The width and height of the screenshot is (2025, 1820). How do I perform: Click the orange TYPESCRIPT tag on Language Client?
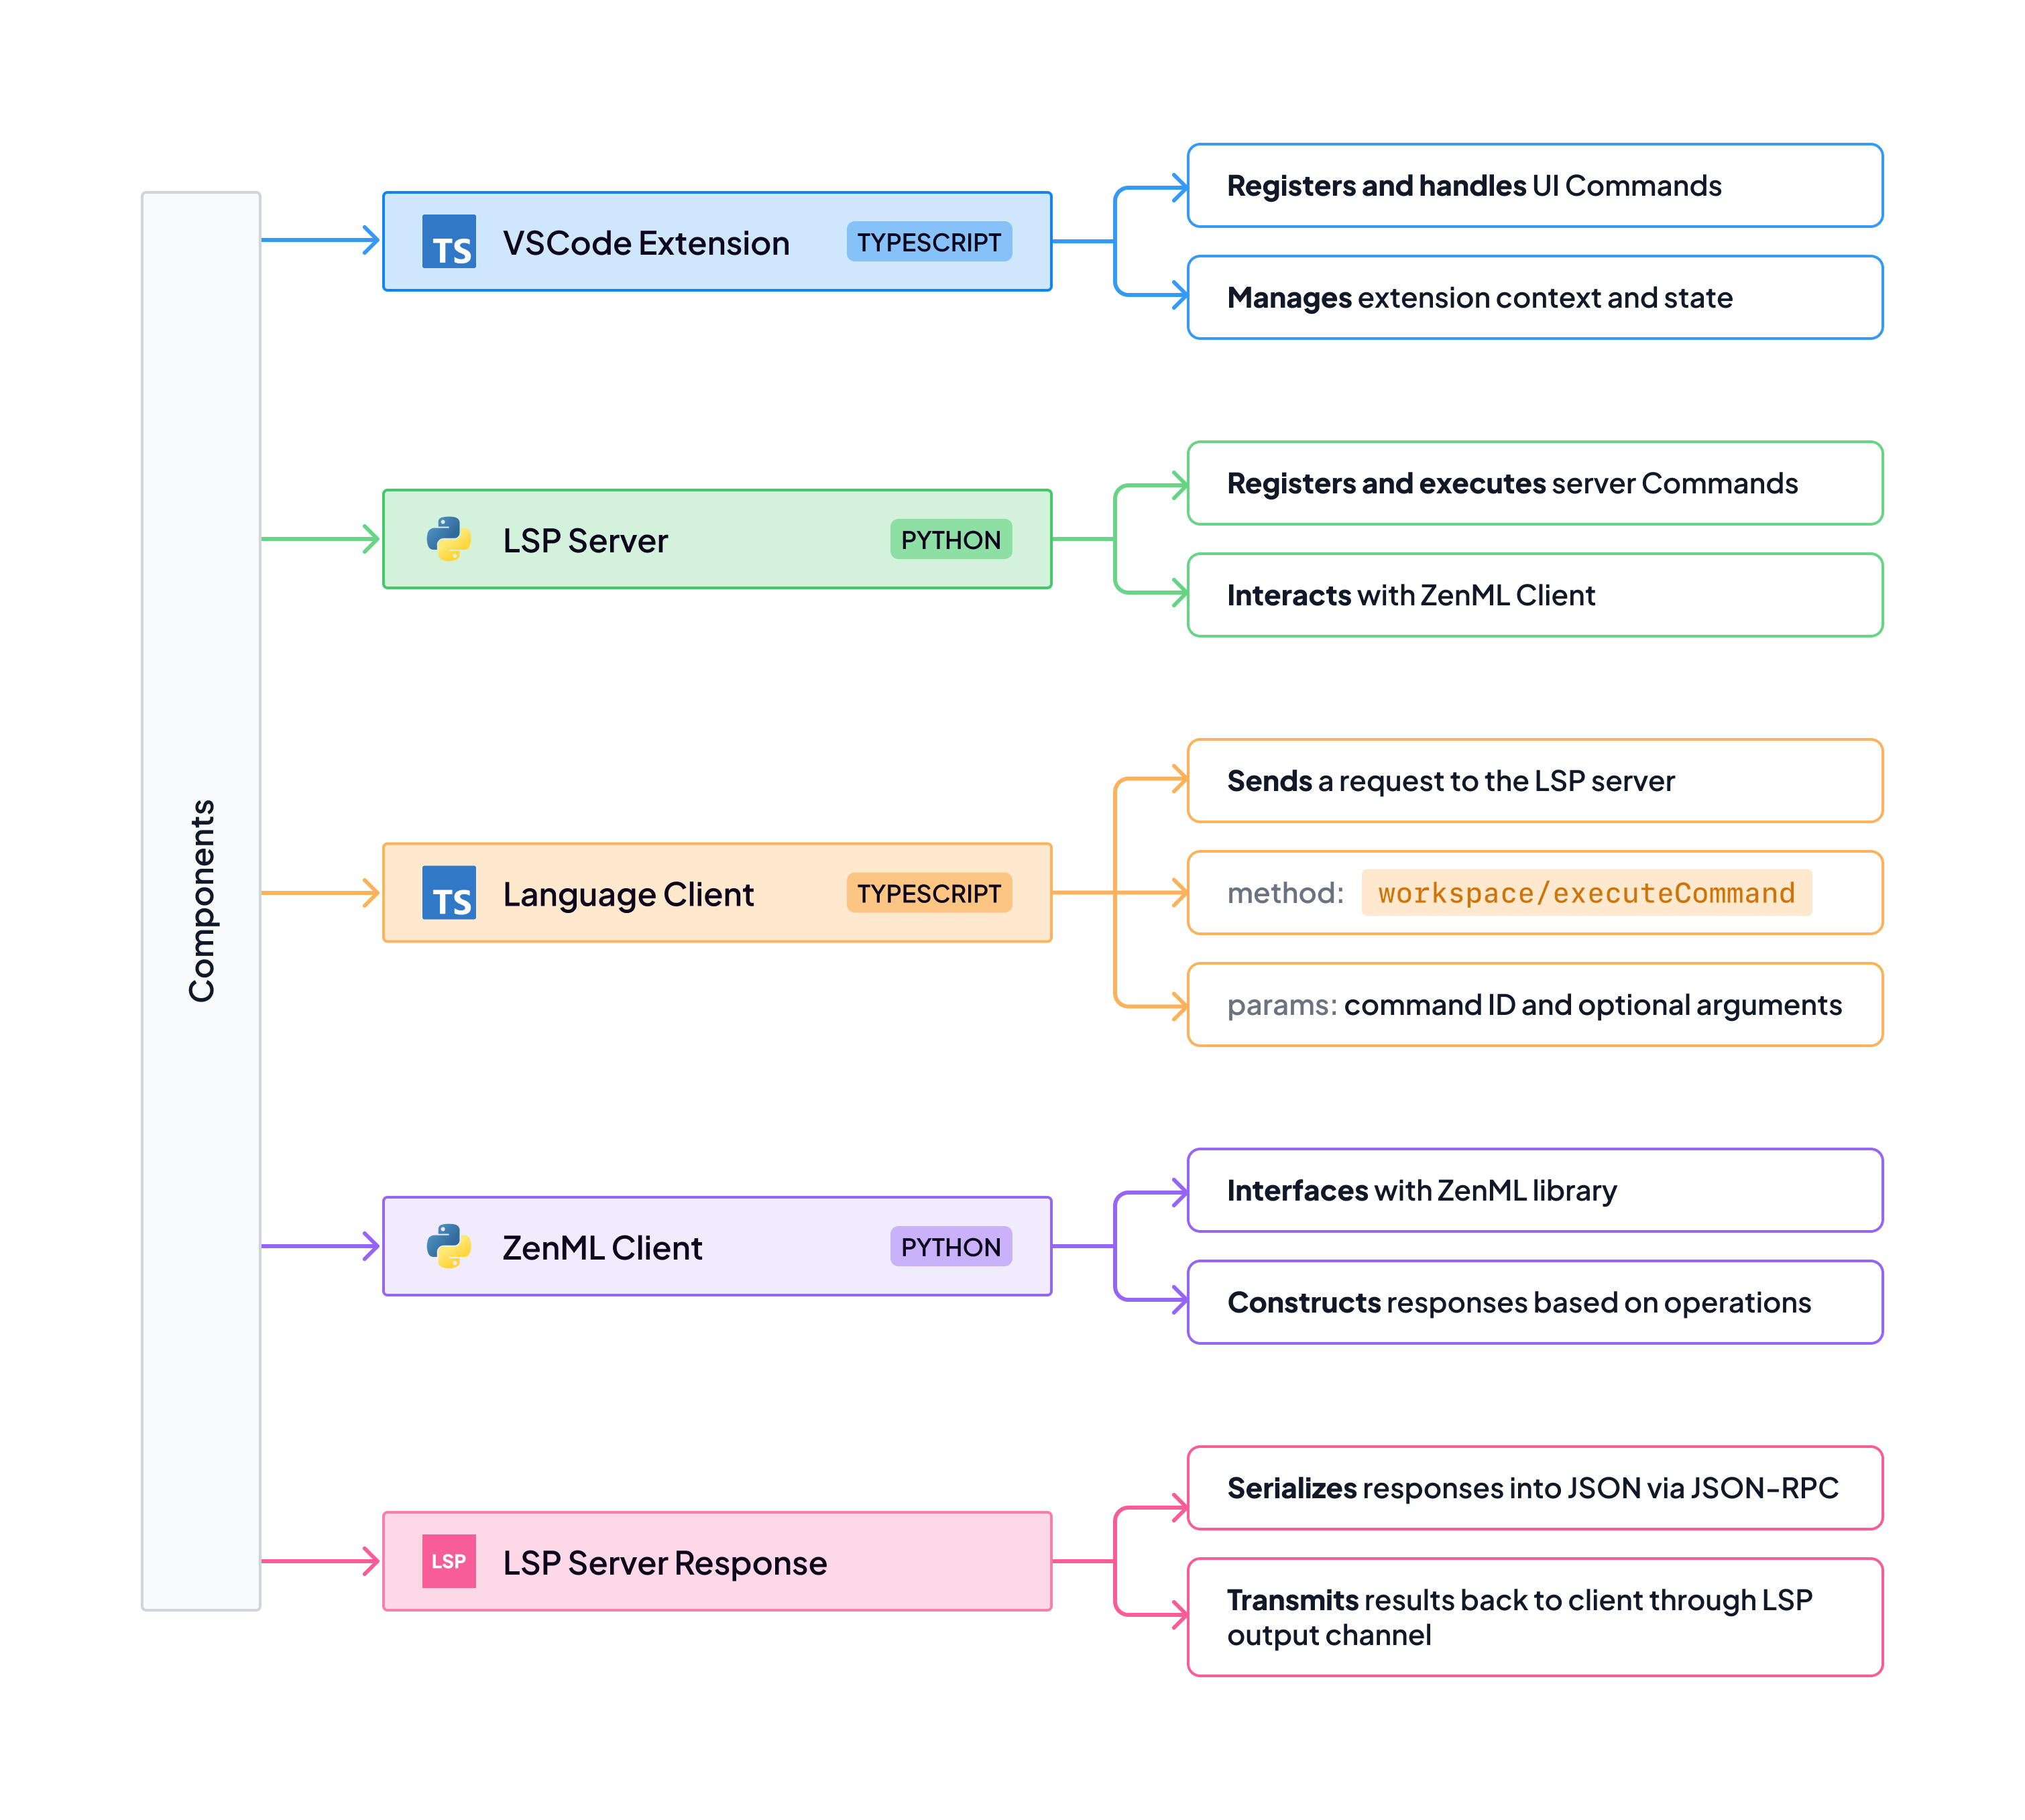click(x=928, y=893)
